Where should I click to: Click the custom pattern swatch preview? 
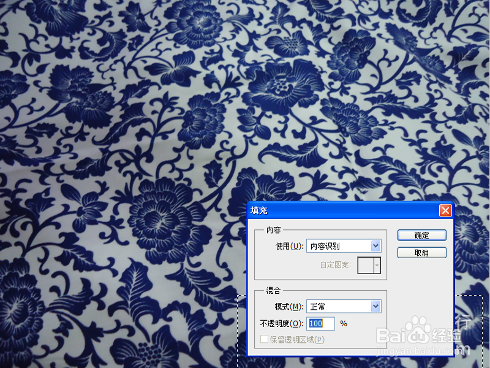pyautogui.click(x=366, y=266)
